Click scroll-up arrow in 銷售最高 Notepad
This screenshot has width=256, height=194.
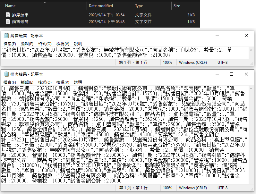(251, 50)
